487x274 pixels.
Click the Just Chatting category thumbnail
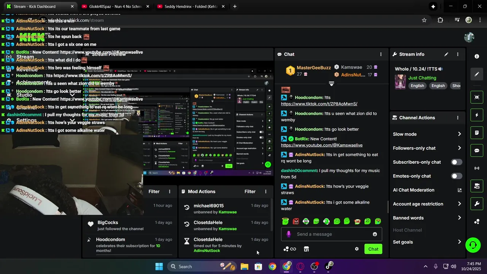pyautogui.click(x=400, y=82)
